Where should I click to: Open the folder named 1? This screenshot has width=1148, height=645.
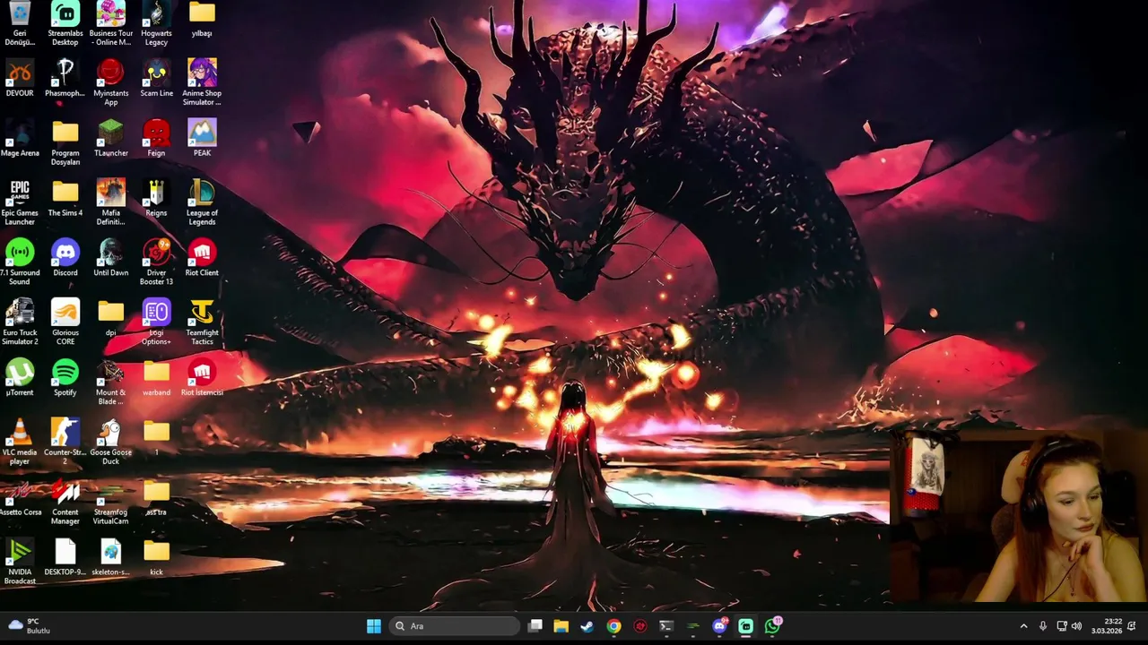[156, 438]
